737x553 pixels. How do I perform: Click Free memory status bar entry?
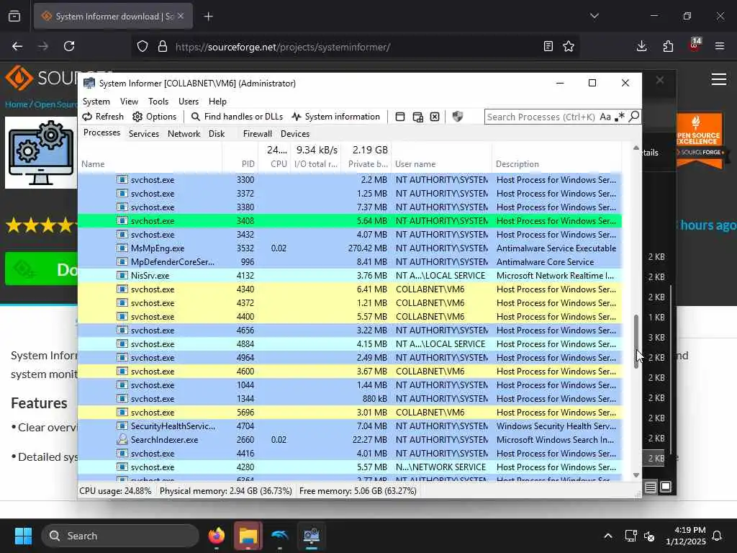[358, 491]
